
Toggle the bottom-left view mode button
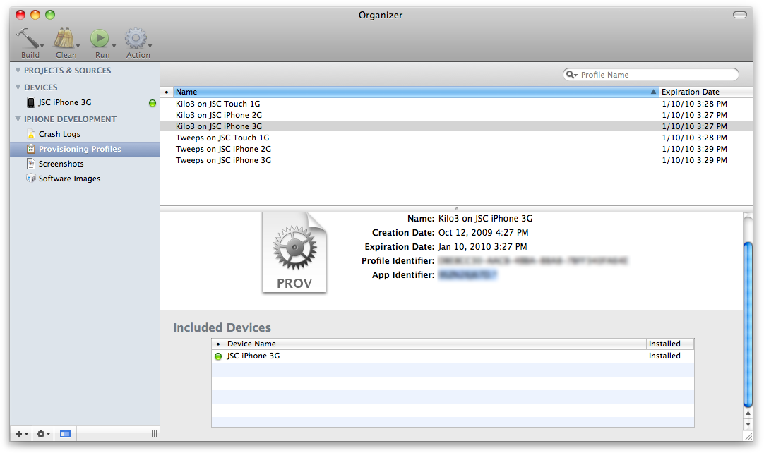click(x=65, y=434)
